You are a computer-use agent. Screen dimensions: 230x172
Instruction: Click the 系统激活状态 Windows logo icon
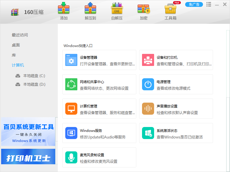pyautogui.click(x=148, y=133)
